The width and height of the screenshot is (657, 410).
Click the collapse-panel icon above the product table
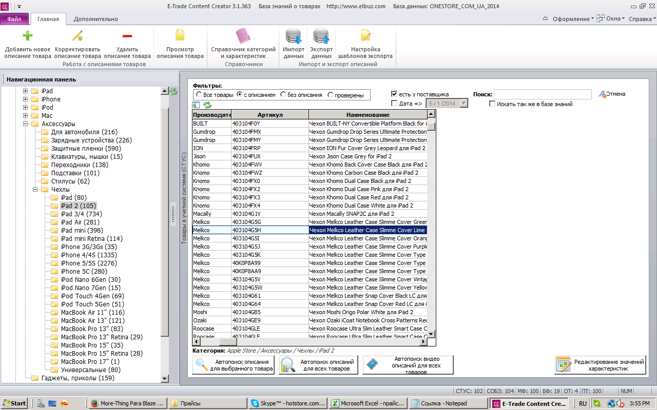tap(196, 105)
